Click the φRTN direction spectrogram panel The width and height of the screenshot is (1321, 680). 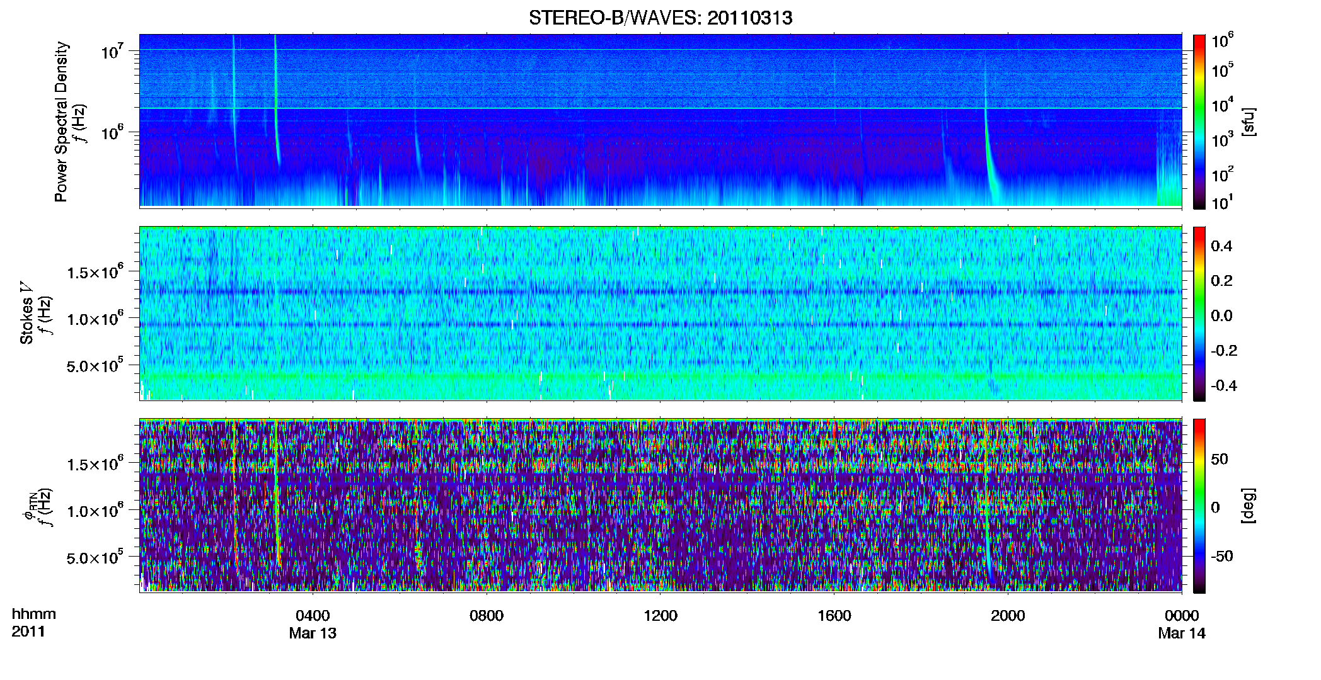(660, 505)
